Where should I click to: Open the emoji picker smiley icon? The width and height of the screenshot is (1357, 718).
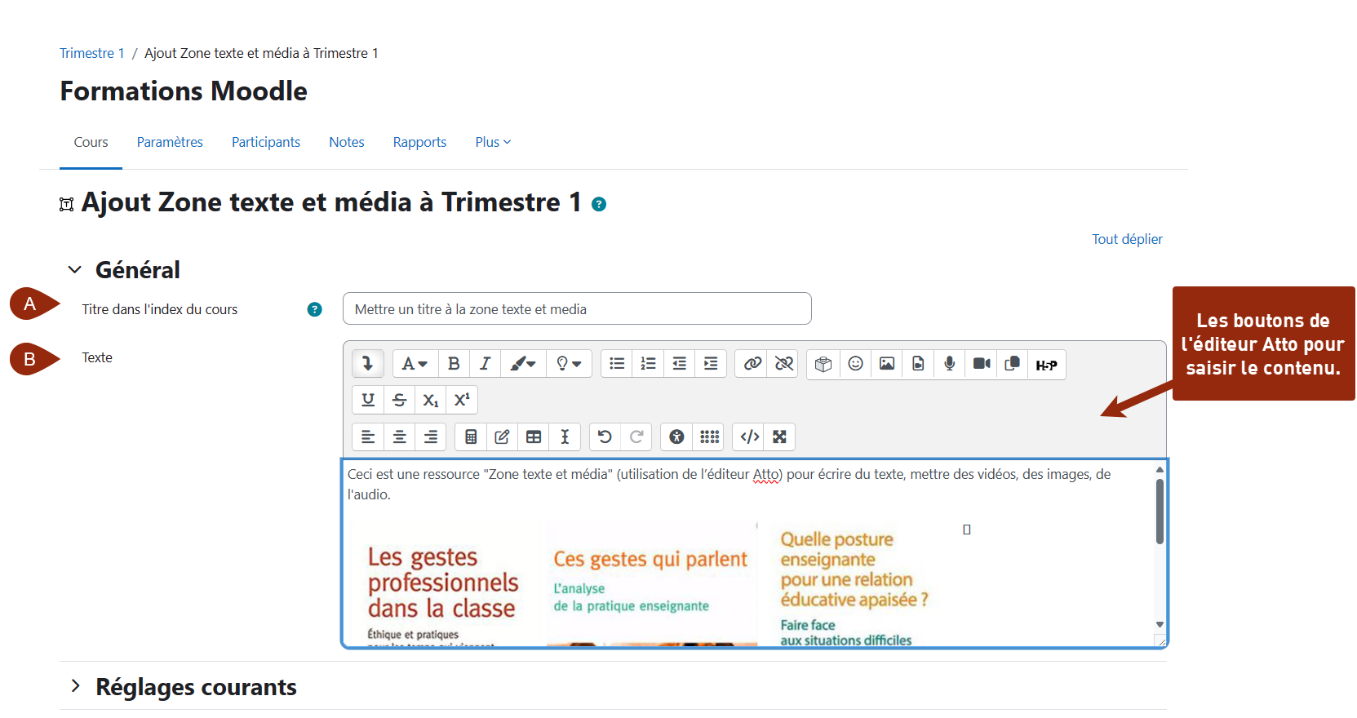click(855, 364)
